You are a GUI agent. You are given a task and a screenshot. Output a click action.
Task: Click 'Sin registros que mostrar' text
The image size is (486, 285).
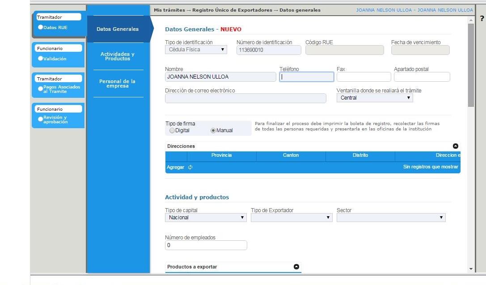point(431,167)
